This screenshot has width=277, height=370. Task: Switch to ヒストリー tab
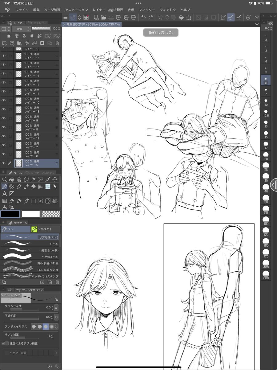[x=37, y=23]
